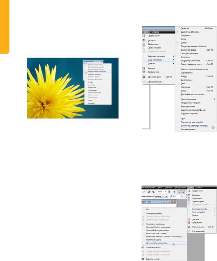Open the 100% zoom level dropdown

point(166,192)
